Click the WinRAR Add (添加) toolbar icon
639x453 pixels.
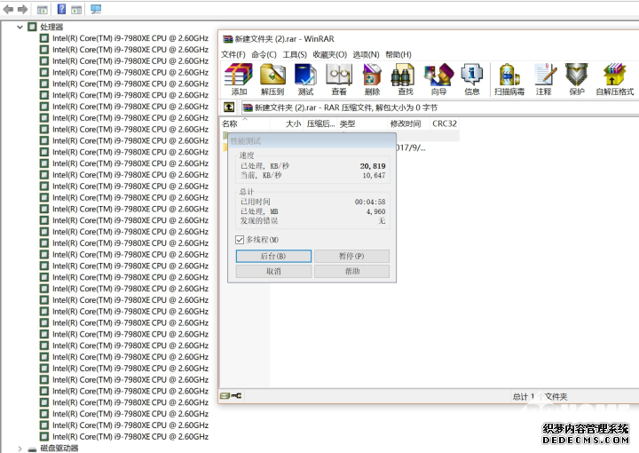click(x=239, y=80)
